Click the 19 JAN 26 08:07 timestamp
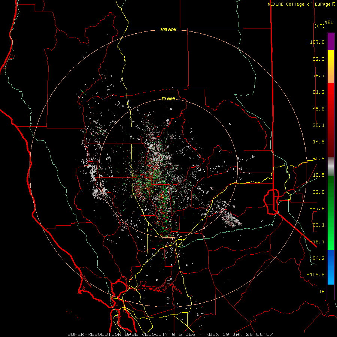 tap(248, 334)
